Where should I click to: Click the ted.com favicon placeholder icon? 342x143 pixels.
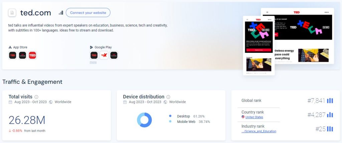tap(12, 13)
